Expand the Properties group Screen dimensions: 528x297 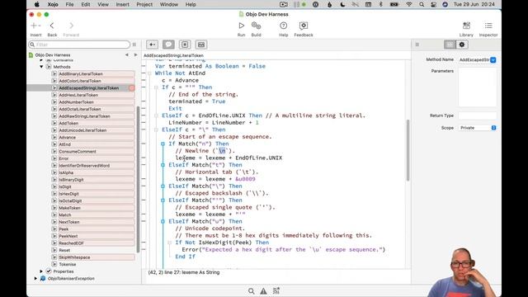[x=41, y=271]
